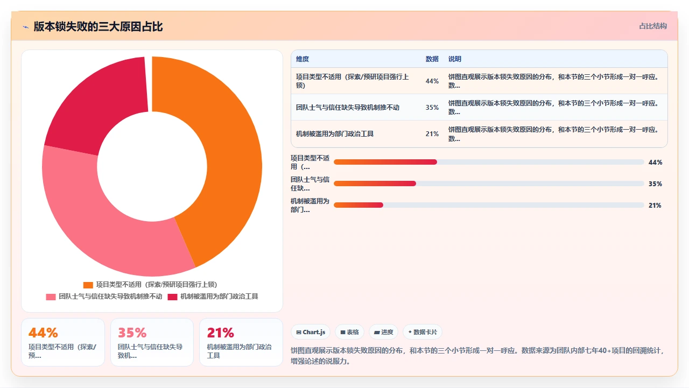Click the description in the 35% table row
689x388 pixels.
[x=554, y=108]
